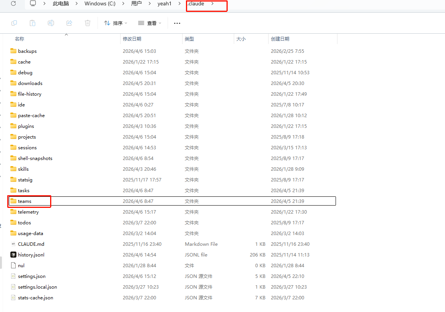Screen dimensions: 445x312
Task: Click the Rename icon in toolbar
Action: click(51, 23)
